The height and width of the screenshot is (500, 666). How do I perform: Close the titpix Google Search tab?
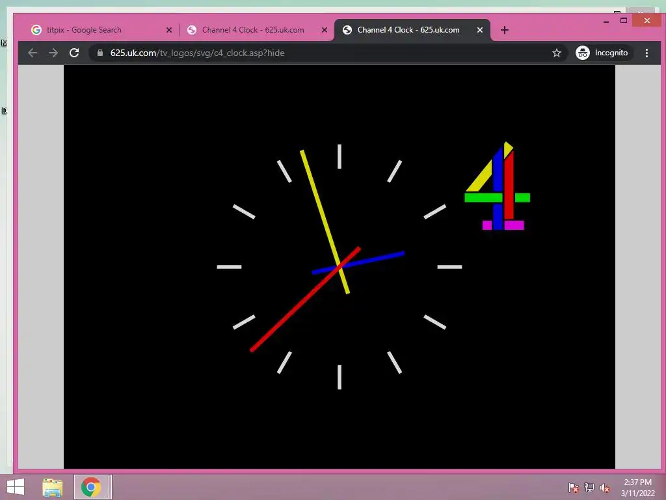tap(168, 30)
